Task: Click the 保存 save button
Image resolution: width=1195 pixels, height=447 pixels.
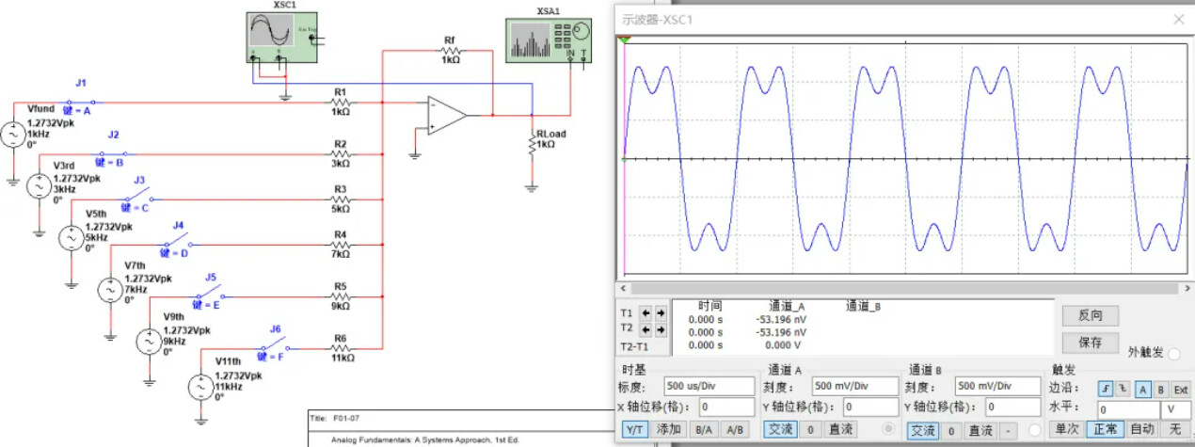Action: 1091,343
